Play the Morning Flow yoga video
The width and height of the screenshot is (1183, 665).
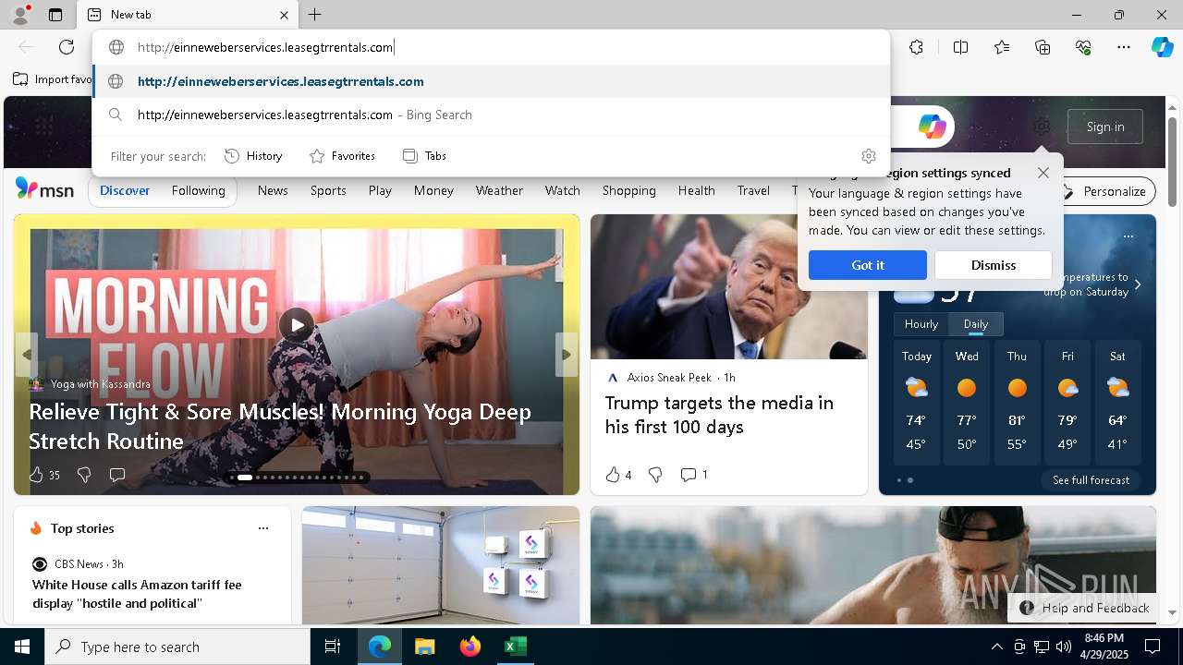pos(297,325)
